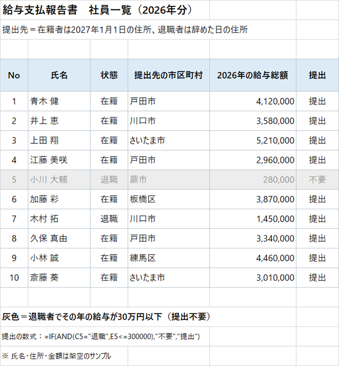Select the salary cell 4,460,000
The width and height of the screenshot is (339, 366).
point(253,258)
